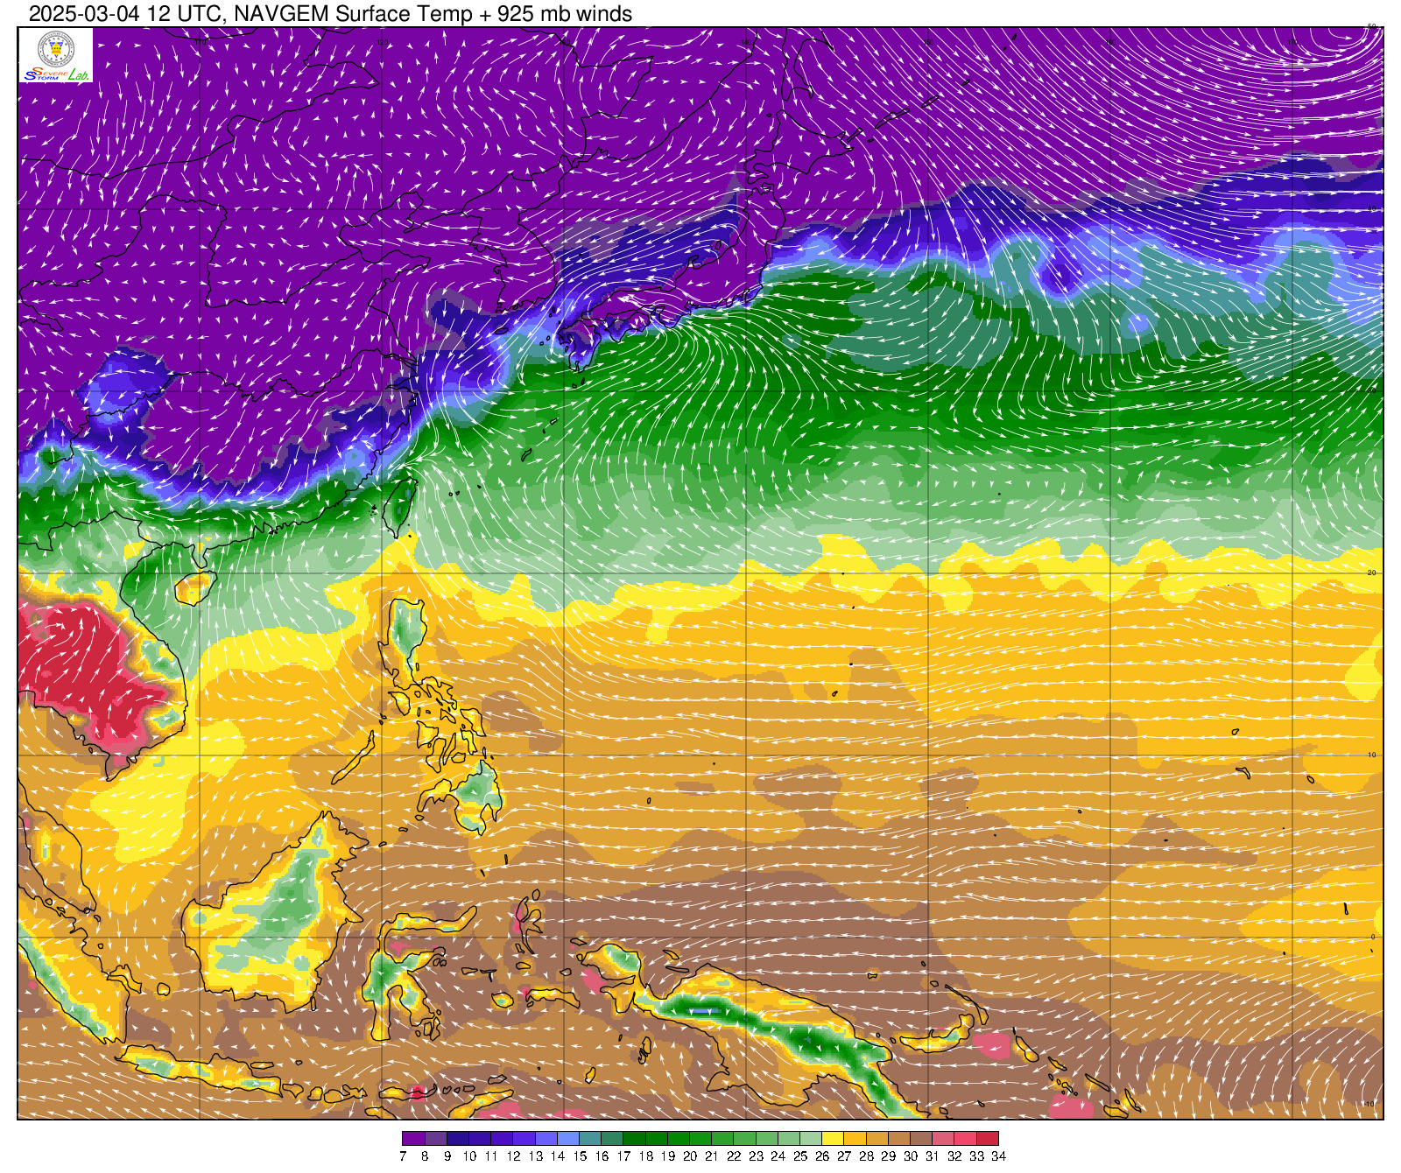Select the bright yellow swatch between 26 and 27
Viewport: 1401px width, 1173px height.
point(834,1138)
